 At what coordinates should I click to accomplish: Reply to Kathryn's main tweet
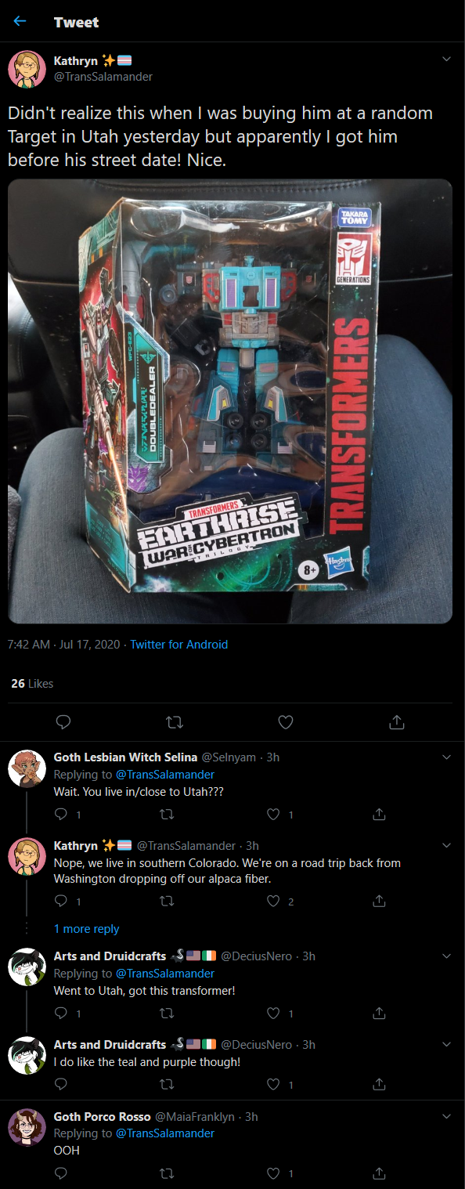click(x=64, y=721)
